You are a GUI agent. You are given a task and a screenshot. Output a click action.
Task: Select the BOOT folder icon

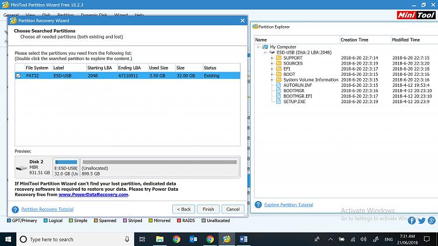[x=279, y=74]
